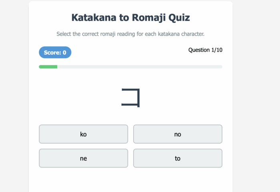Click the large katakana character コ
The height and width of the screenshot is (192, 280).
point(130,98)
